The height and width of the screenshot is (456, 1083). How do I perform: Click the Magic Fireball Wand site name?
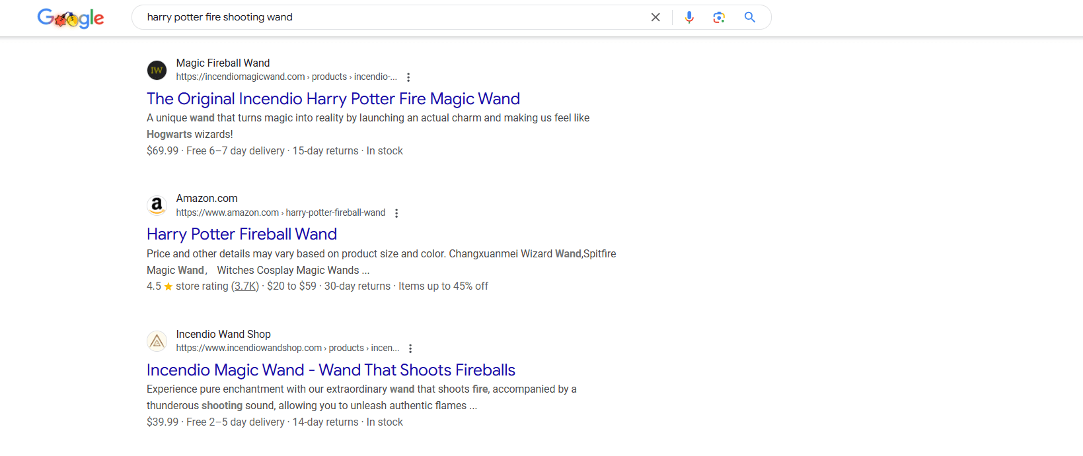click(x=223, y=63)
